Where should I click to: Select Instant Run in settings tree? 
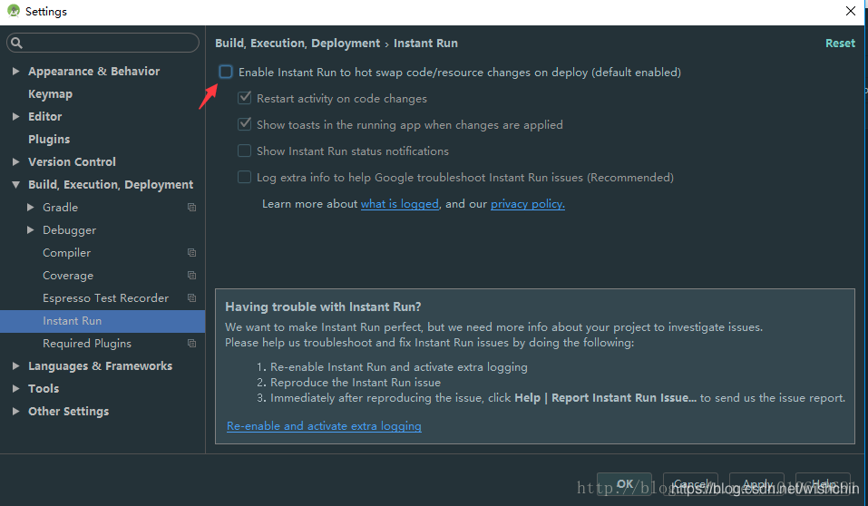point(102,321)
